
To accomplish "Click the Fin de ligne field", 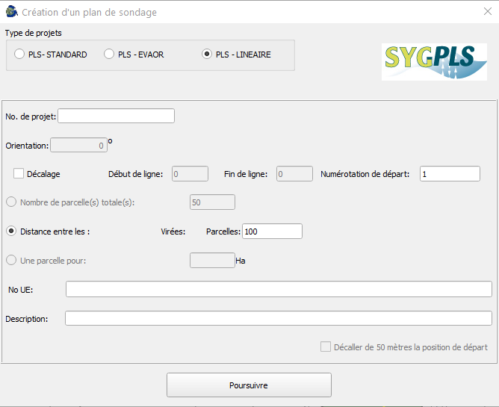I will point(294,173).
